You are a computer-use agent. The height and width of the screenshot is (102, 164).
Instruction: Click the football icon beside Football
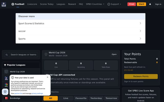13,4
